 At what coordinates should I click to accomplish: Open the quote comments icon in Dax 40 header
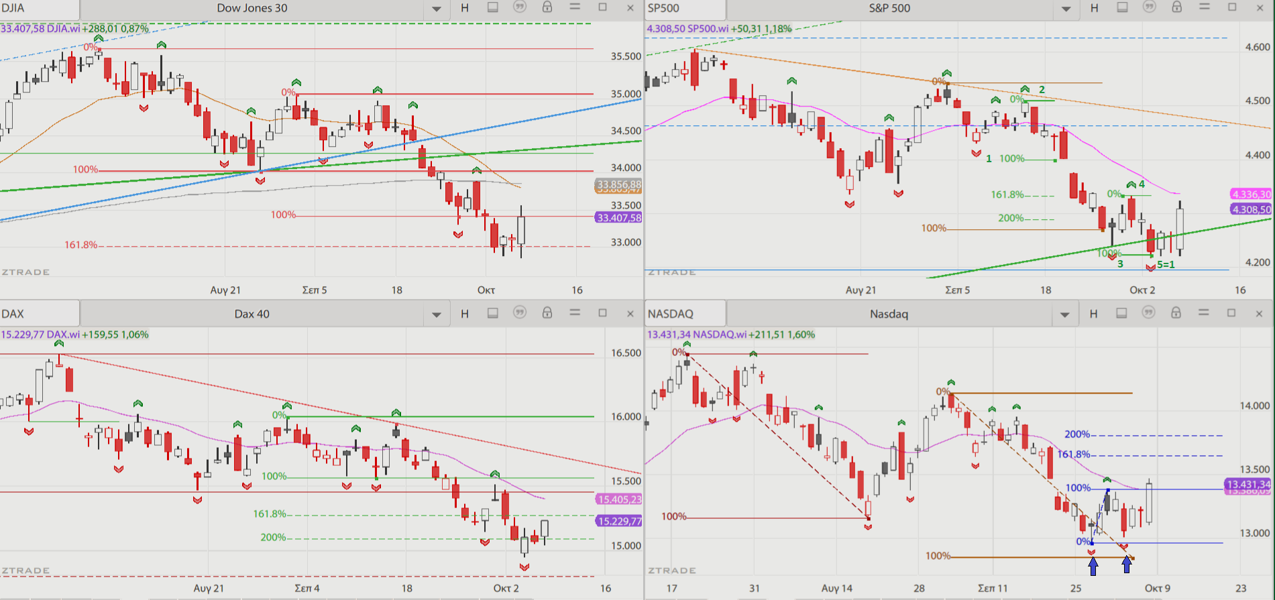click(x=520, y=312)
